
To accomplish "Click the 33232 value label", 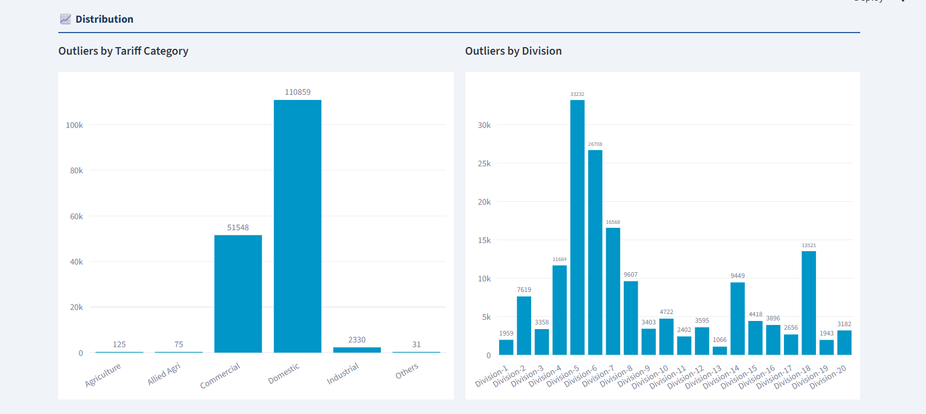I will 577,94.
